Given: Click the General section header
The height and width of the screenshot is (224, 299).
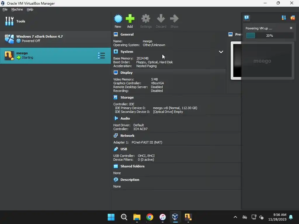Looking at the screenshot, I should tap(127, 34).
